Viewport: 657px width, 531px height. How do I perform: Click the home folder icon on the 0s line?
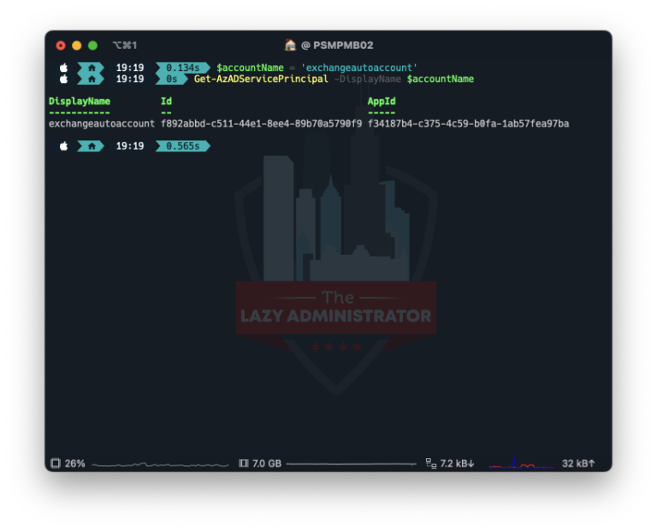[92, 79]
